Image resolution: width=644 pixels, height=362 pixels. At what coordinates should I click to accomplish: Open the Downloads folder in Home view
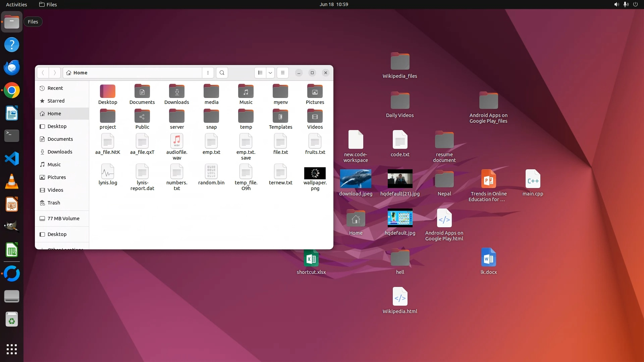(177, 92)
